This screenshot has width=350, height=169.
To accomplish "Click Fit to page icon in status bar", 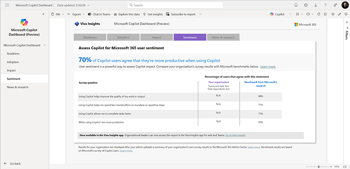I will coord(345,166).
